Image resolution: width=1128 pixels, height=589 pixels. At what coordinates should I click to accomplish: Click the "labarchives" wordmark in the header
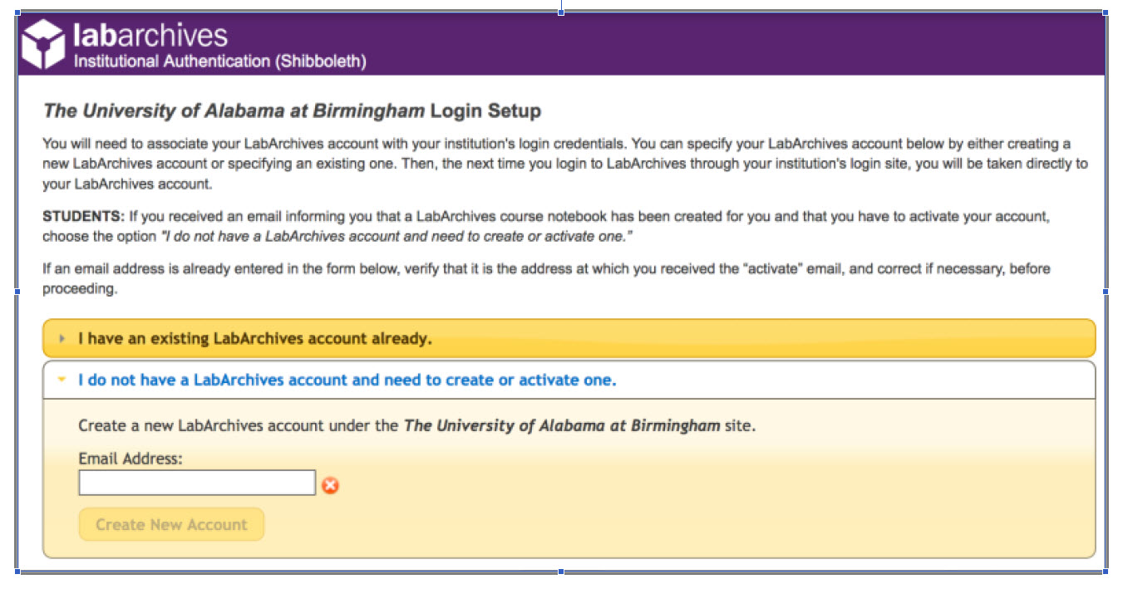tap(150, 35)
